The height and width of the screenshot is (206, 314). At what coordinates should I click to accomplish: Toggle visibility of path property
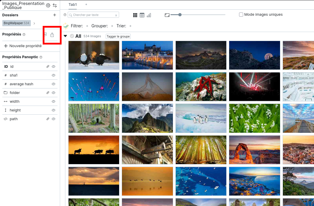53,119
